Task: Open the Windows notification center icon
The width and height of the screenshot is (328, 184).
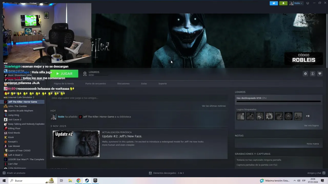Action: [x=322, y=181]
